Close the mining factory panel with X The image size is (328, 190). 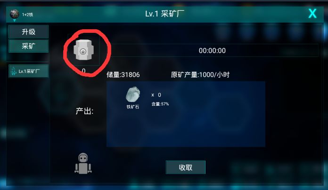pos(312,14)
